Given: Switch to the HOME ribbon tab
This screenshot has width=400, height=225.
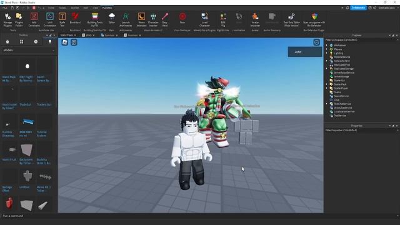Looking at the screenshot, I should click(x=51, y=8).
